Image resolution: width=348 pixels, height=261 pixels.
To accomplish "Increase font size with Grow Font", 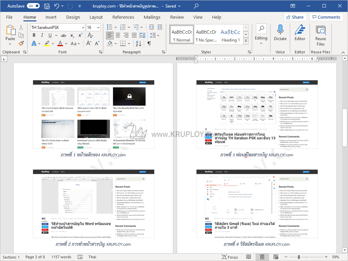I will click(89, 43).
